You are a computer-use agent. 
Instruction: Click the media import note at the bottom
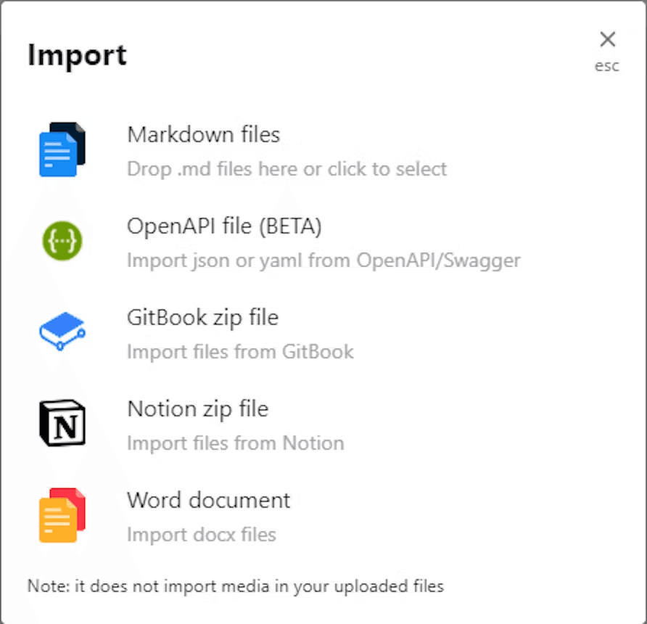[236, 586]
